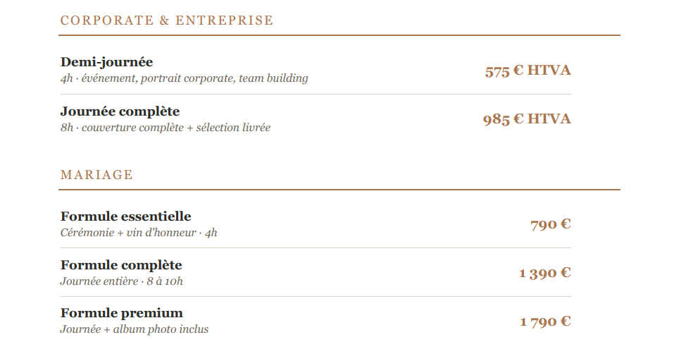The height and width of the screenshot is (361, 674).
Task: Click the Mariage section heading
Action: tap(96, 175)
